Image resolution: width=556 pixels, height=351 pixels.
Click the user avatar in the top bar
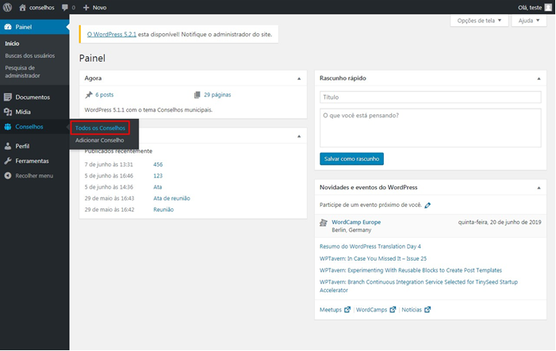[548, 7]
